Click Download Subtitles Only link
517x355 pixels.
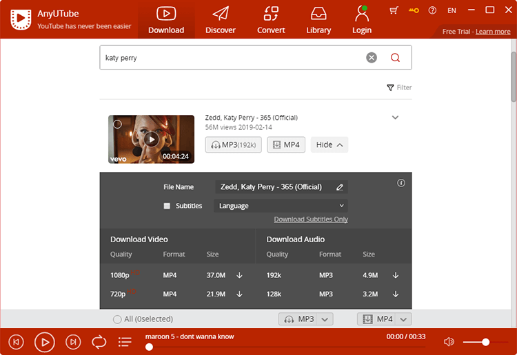click(311, 219)
